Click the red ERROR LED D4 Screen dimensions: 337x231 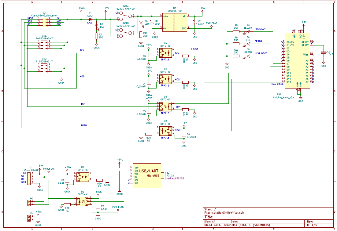point(248,44)
